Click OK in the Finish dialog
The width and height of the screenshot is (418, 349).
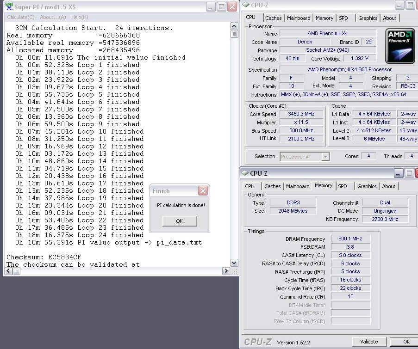pos(180,220)
